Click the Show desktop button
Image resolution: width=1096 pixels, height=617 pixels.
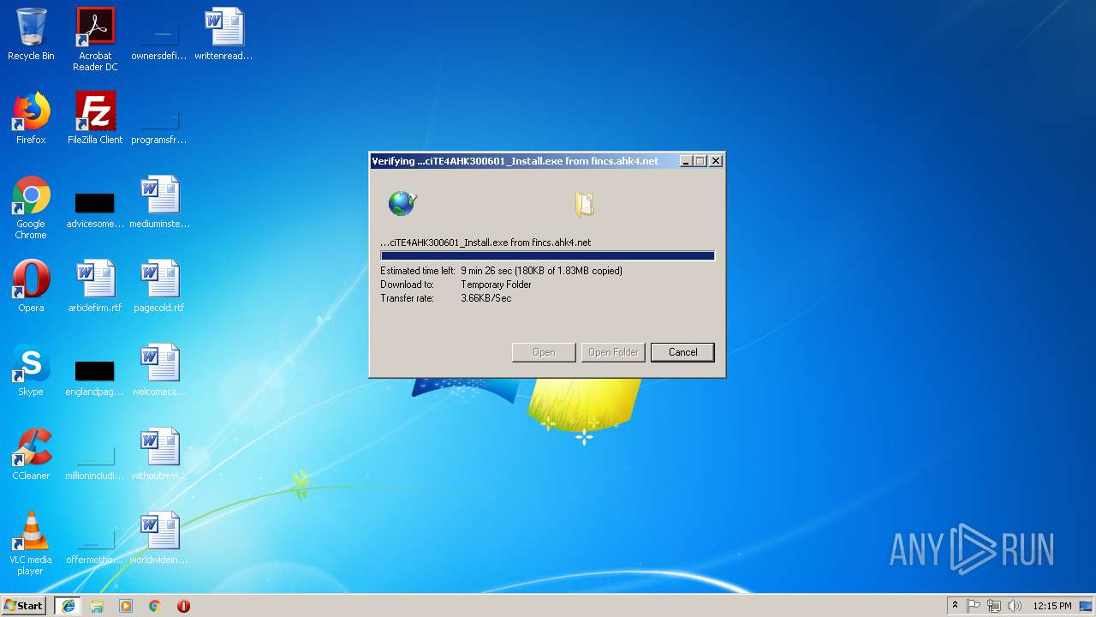[x=1087, y=606]
